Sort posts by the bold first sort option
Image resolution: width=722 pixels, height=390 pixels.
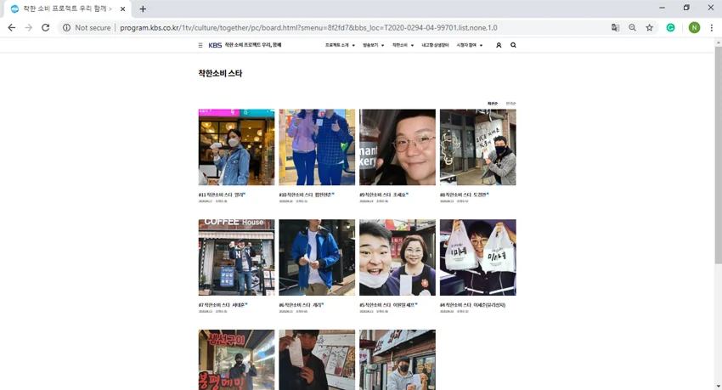[x=492, y=104]
